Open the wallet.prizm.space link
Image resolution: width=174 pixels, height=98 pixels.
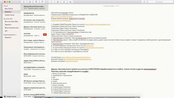97,24
